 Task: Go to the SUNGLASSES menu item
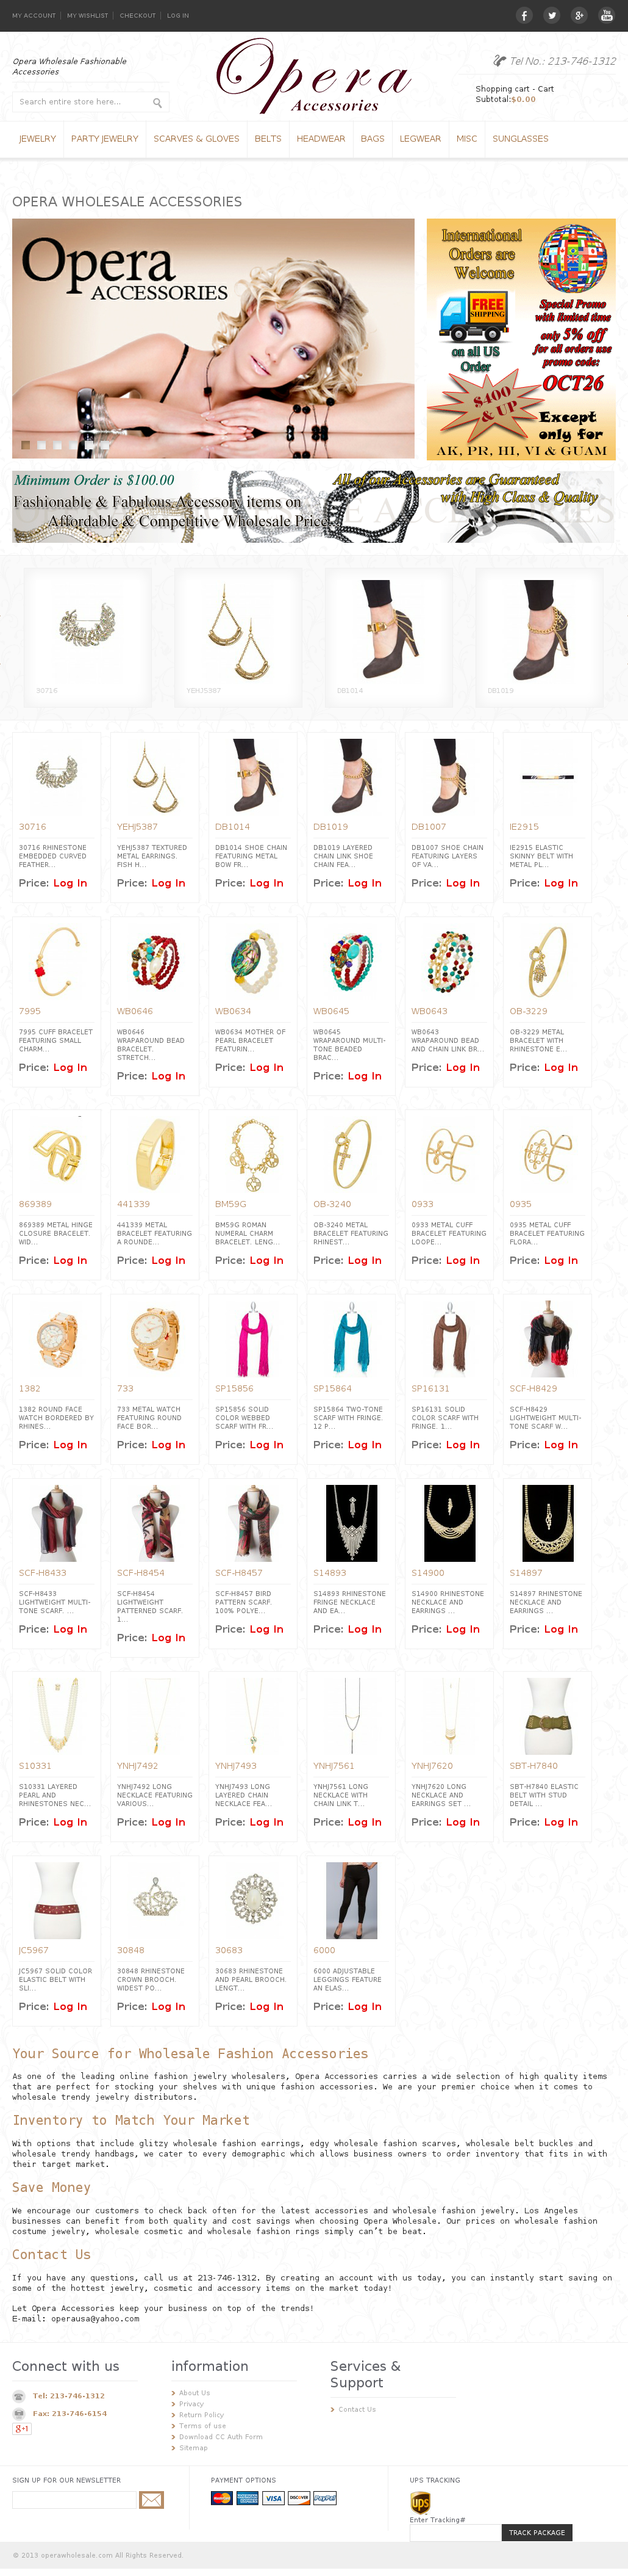point(520,139)
